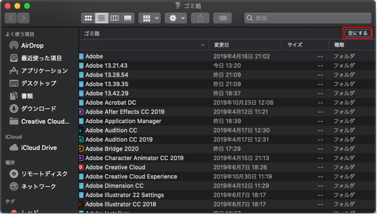
Task: Select Adobe Illustrator 22 Settings folder
Action: pyautogui.click(x=227, y=195)
